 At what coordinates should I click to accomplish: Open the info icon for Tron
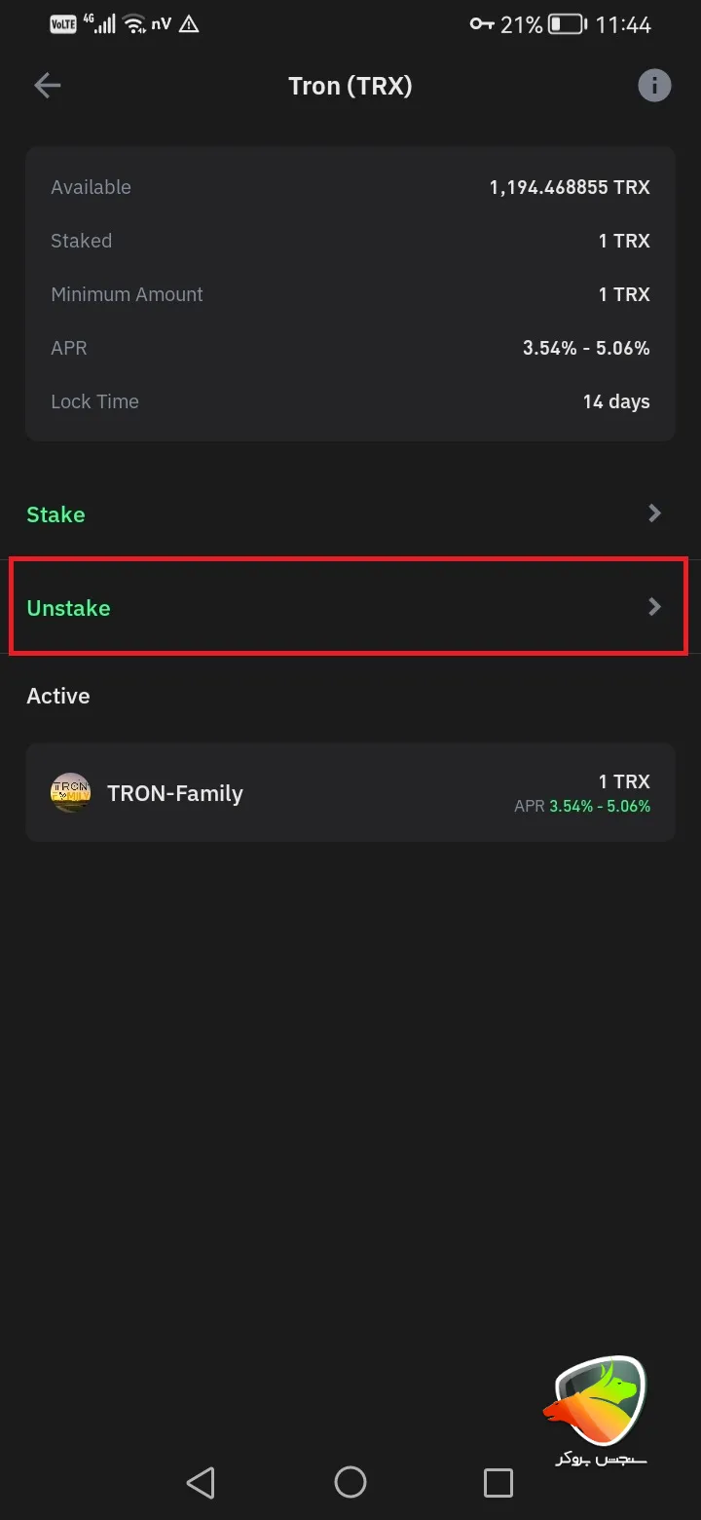point(654,86)
